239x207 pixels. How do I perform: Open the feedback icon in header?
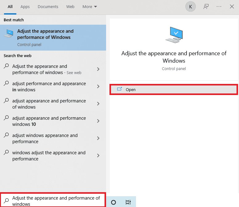click(x=206, y=6)
